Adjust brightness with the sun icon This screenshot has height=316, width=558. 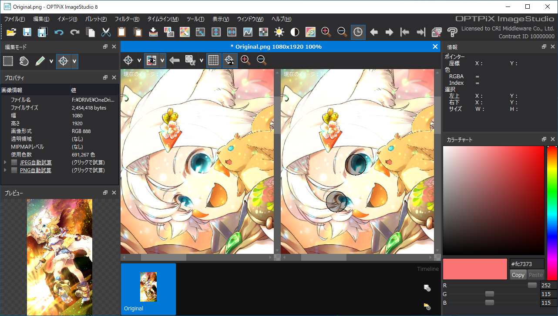tap(279, 32)
